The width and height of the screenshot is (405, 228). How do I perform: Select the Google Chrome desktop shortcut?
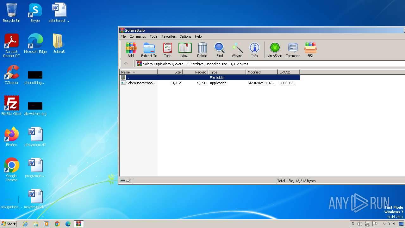coord(11,170)
